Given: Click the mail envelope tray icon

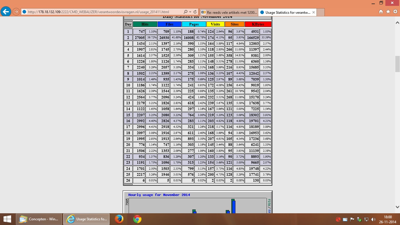Looking at the screenshot, I should pos(345,219).
